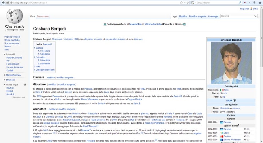
Task: Switch to the English language version
Action: 10,91
